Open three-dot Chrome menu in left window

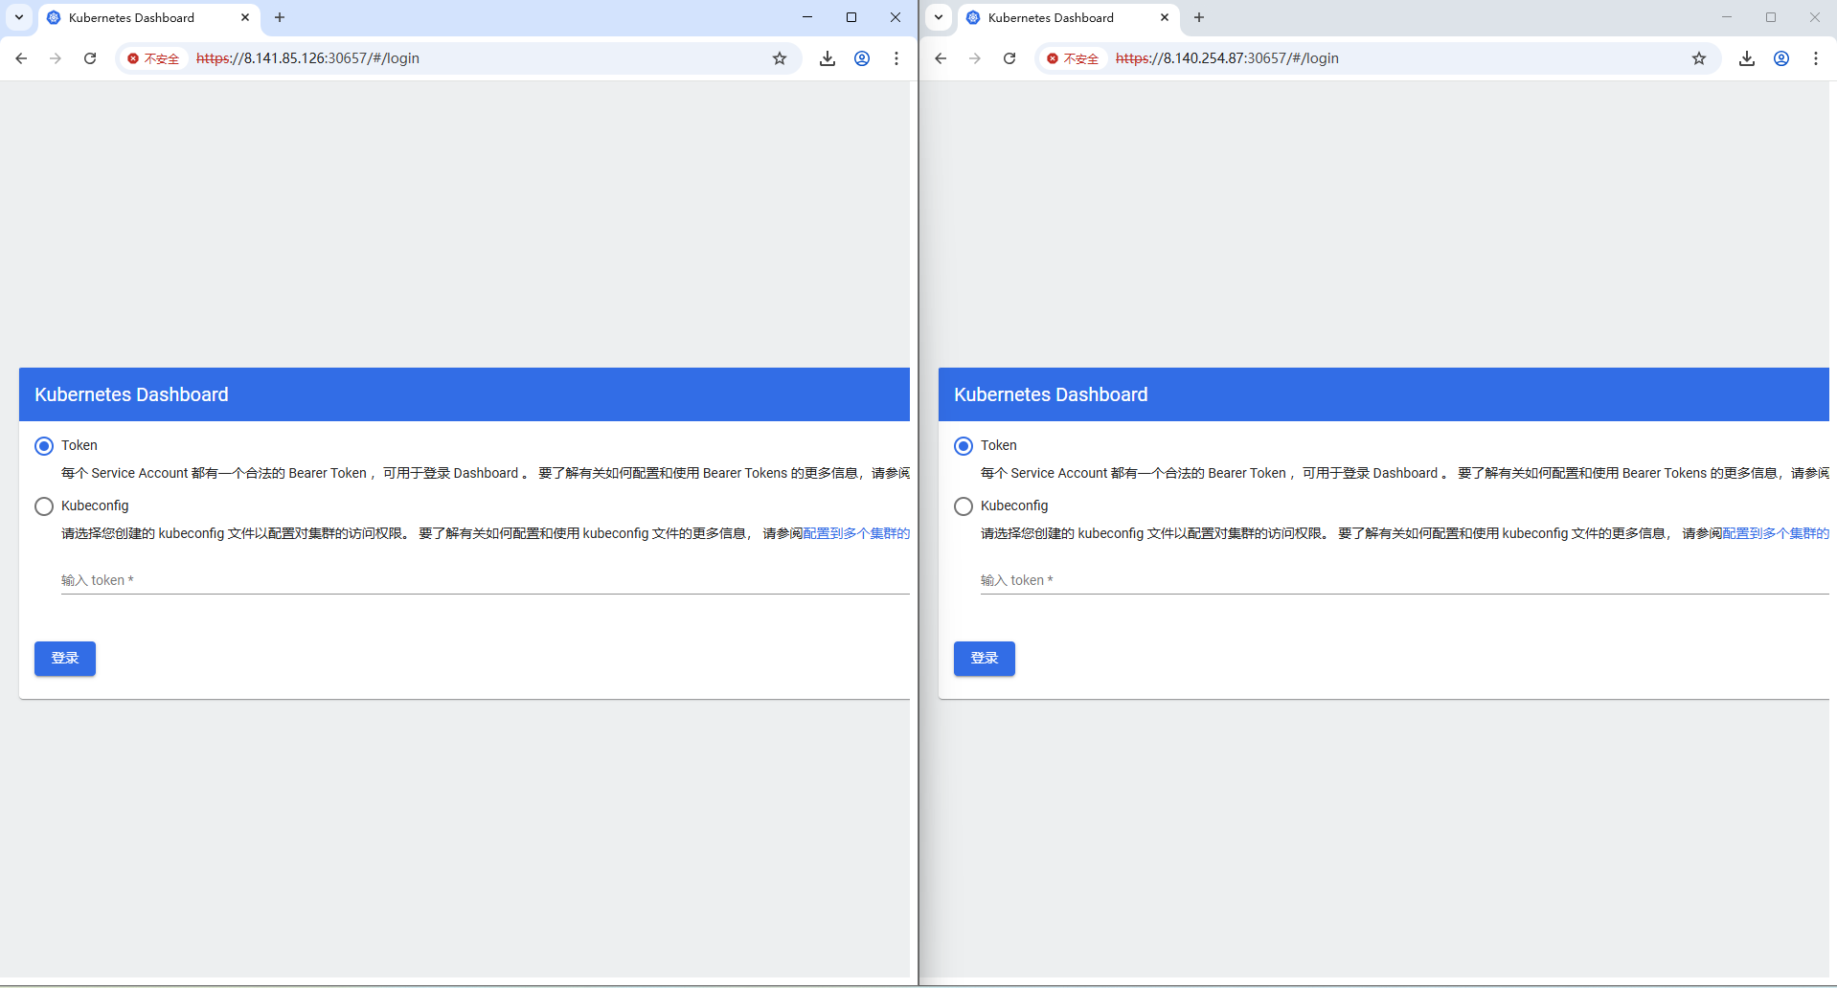pos(896,58)
